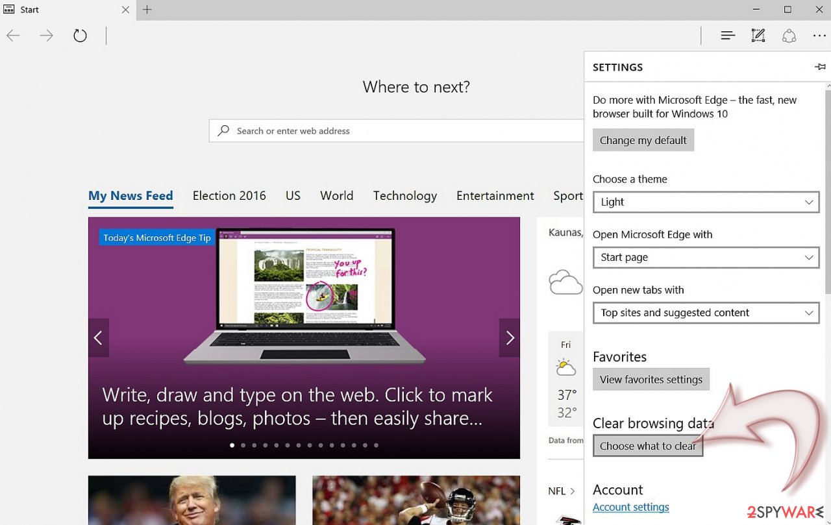This screenshot has height=525, width=831.
Task: Click Today's Microsoft Edge Tip label
Action: tap(157, 238)
